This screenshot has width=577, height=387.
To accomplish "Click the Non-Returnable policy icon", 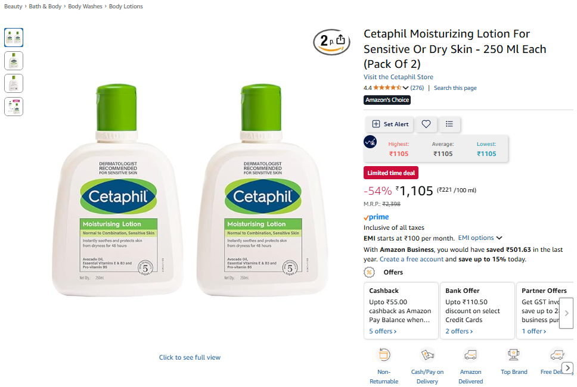I will 384,355.
